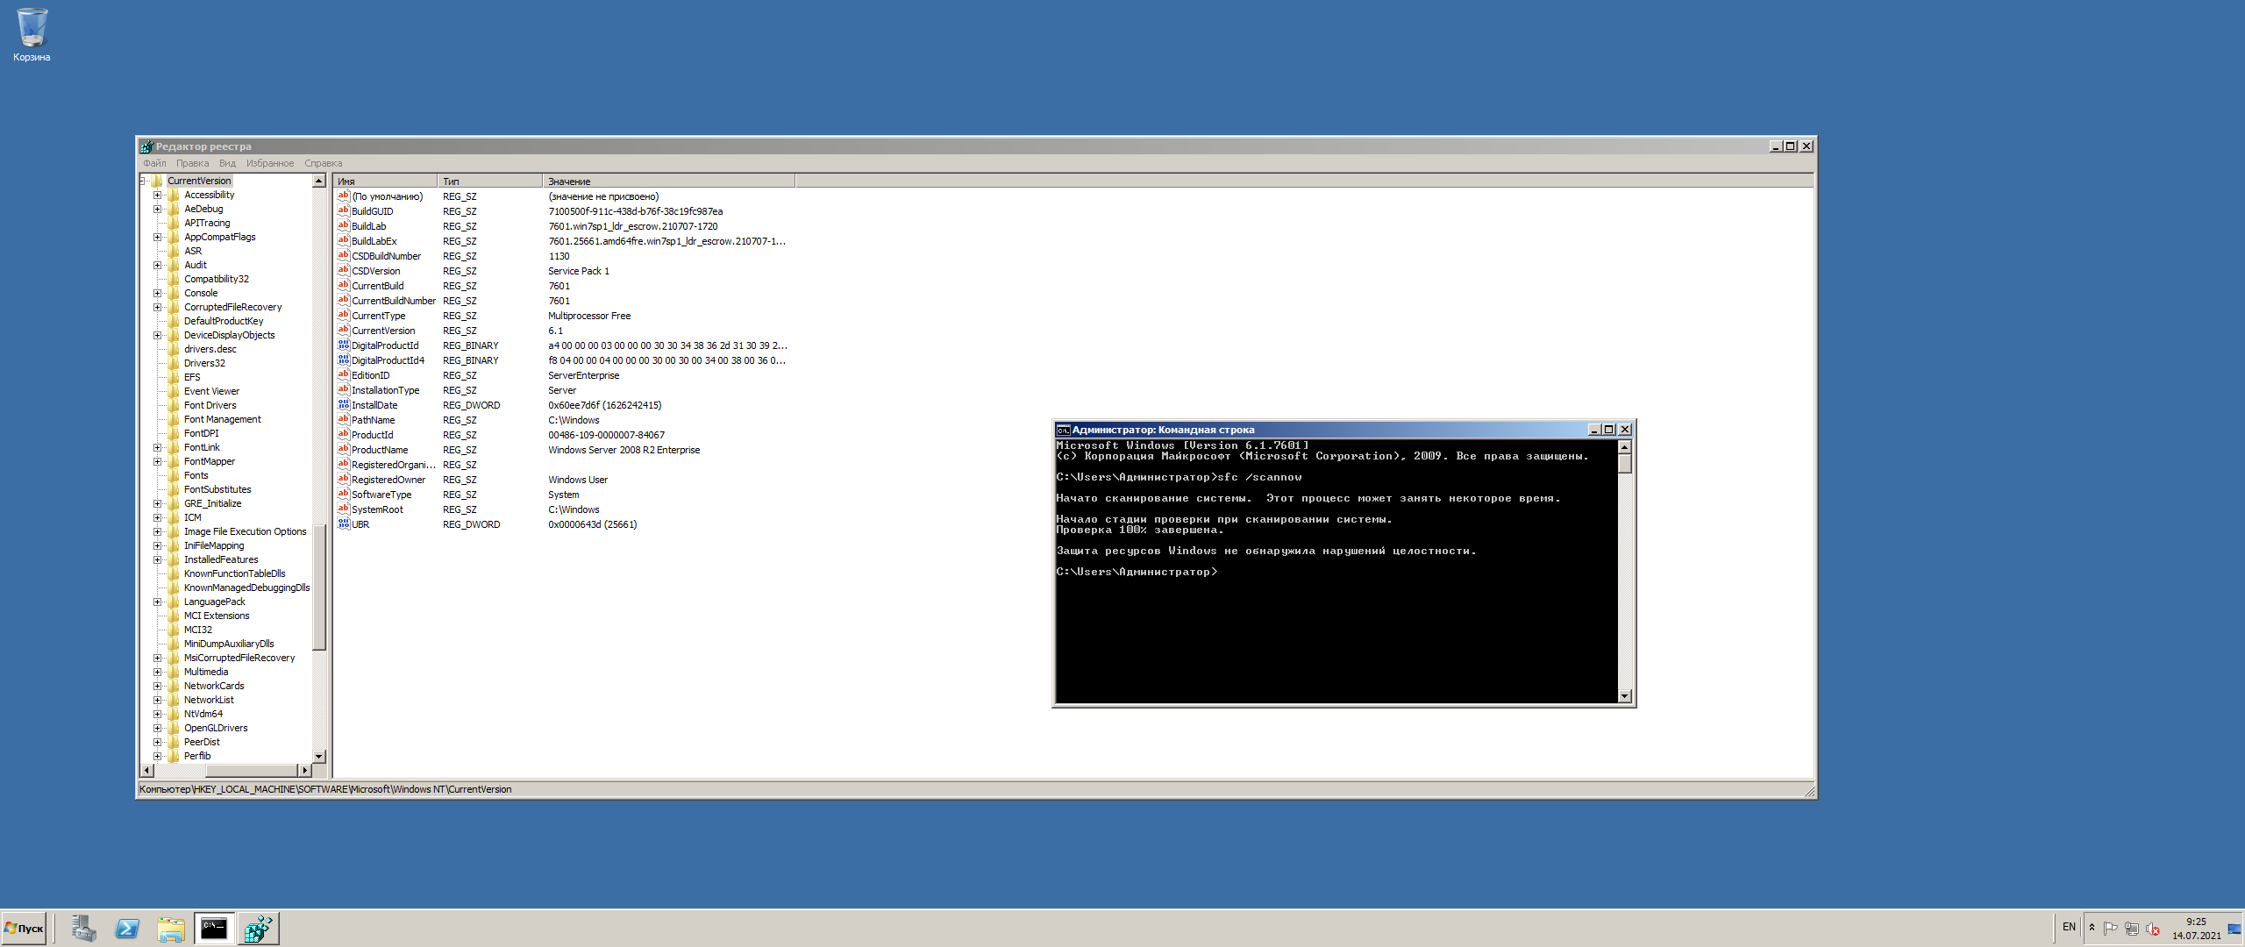
Task: Maximize the Command Prompt window
Action: [x=1609, y=430]
